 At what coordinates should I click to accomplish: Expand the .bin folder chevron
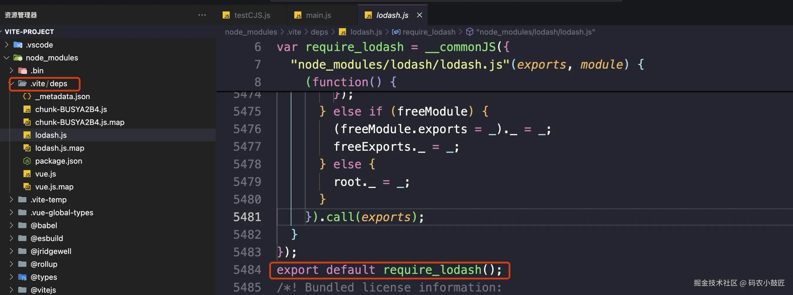[11, 71]
